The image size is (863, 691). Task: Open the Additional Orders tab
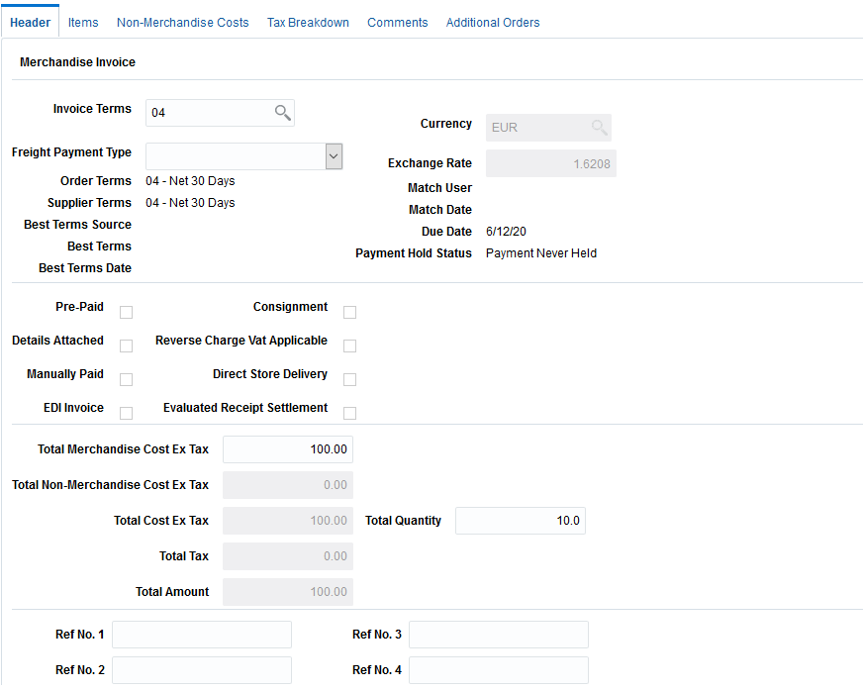tap(493, 21)
